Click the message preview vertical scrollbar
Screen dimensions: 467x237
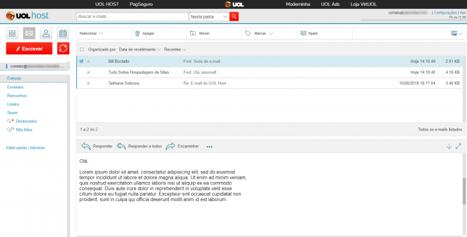point(464,192)
